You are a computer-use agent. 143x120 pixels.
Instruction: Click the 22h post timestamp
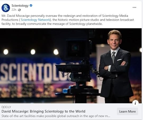coord(14,10)
